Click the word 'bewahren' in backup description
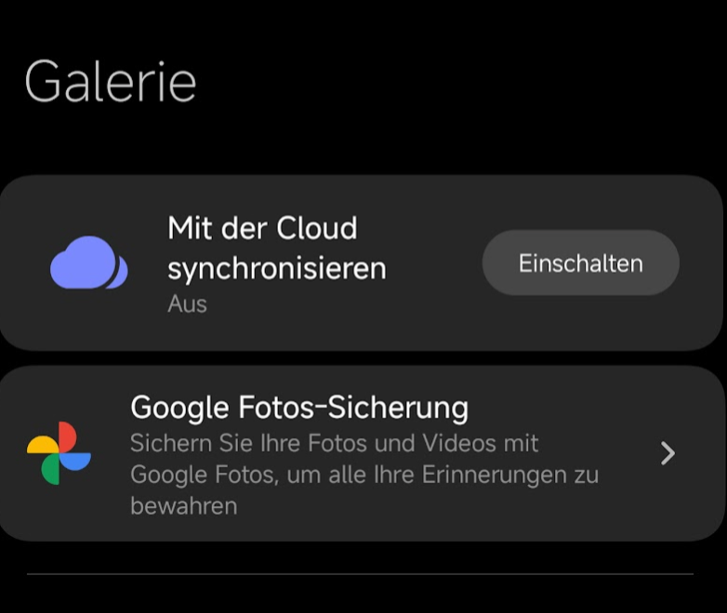The width and height of the screenshot is (727, 613). coord(184,505)
